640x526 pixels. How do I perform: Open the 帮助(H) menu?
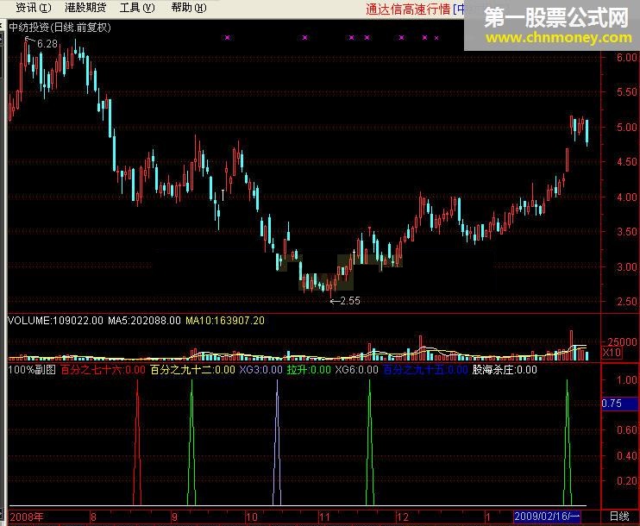(x=189, y=8)
